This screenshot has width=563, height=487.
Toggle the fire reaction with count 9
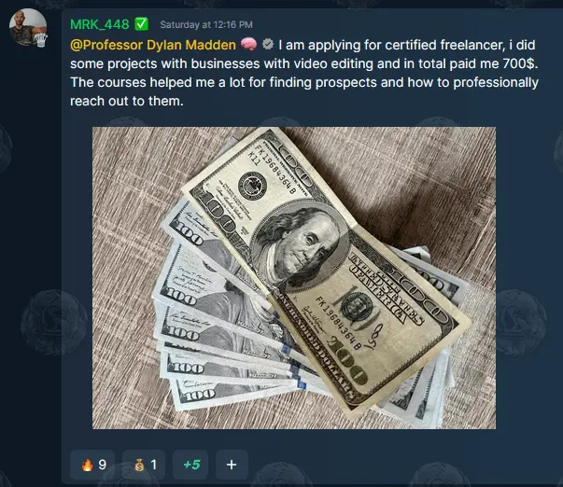tap(92, 465)
